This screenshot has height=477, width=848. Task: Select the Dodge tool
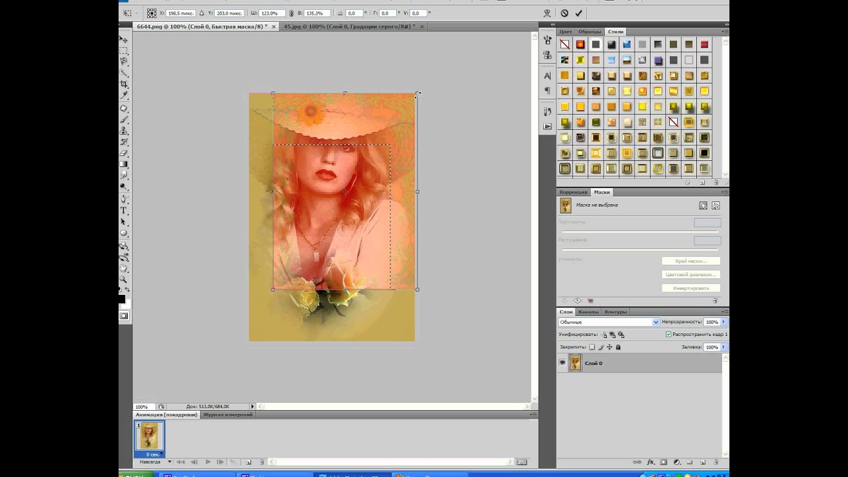124,187
